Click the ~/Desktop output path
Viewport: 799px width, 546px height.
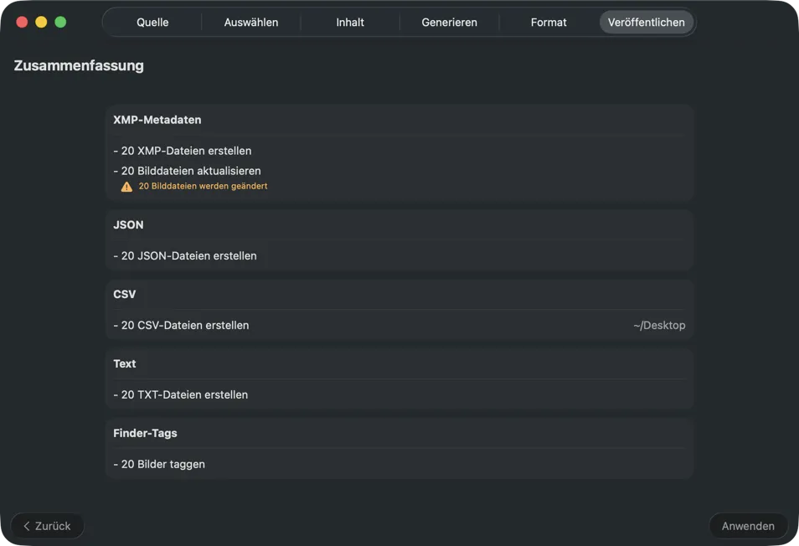659,326
